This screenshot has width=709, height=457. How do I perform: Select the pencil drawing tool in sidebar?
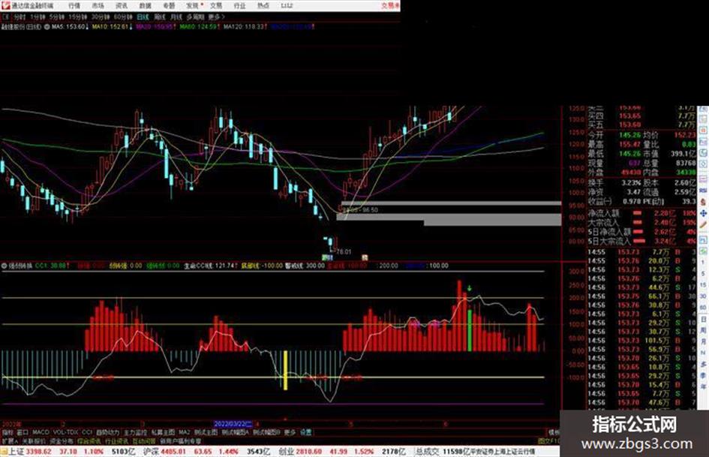[703, 224]
